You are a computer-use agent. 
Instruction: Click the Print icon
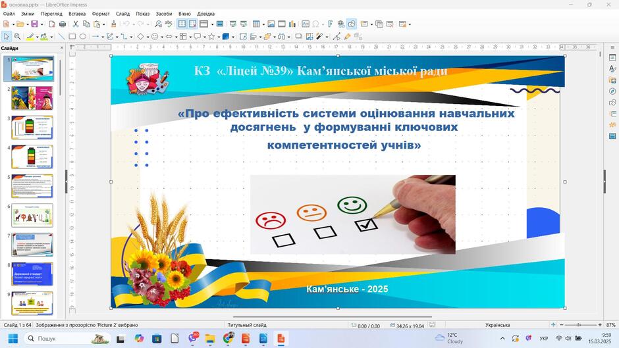click(63, 24)
